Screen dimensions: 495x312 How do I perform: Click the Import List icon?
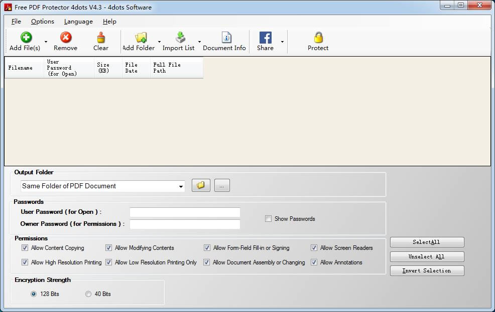click(181, 38)
